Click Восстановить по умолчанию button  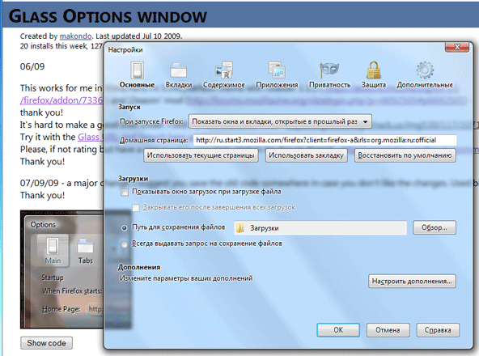pyautogui.click(x=405, y=155)
